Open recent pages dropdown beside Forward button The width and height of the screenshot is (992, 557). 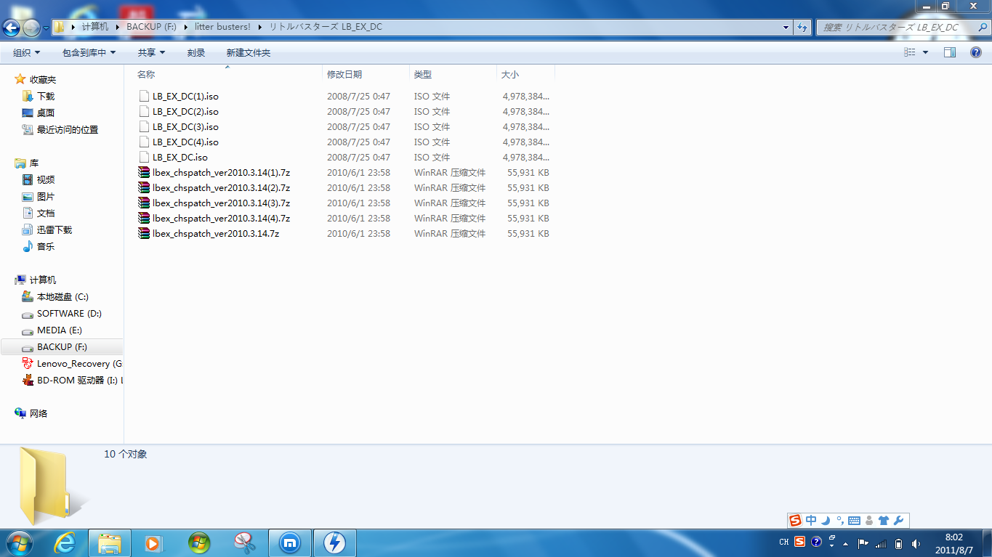[47, 28]
